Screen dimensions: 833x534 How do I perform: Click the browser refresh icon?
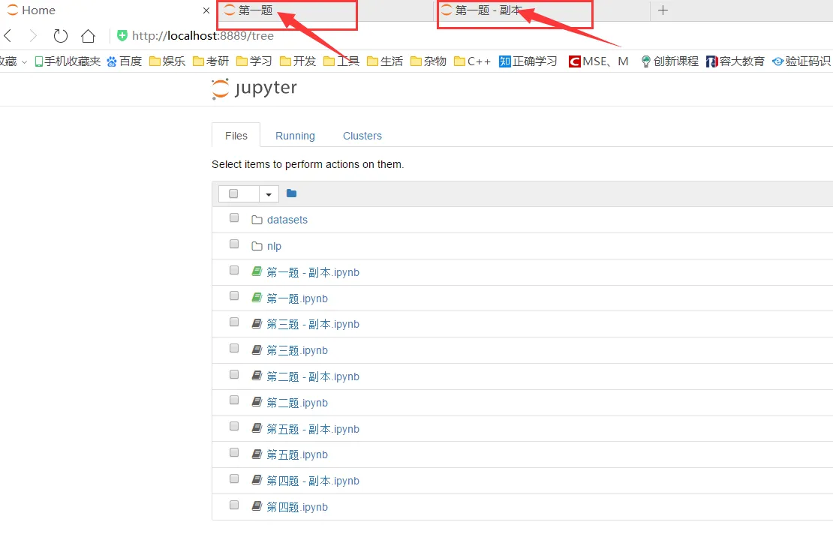(x=61, y=36)
